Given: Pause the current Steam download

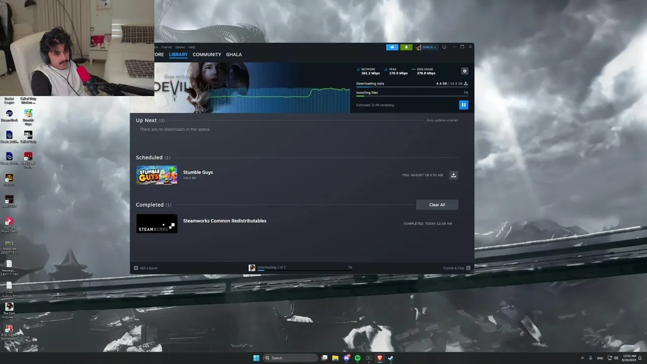Looking at the screenshot, I should (464, 105).
